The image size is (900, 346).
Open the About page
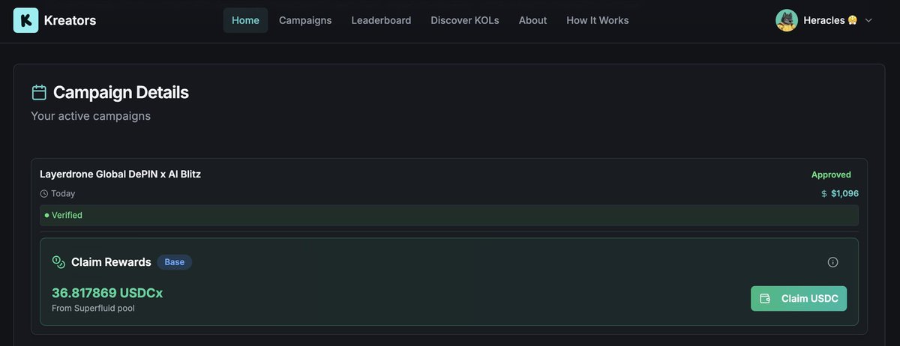click(x=532, y=20)
